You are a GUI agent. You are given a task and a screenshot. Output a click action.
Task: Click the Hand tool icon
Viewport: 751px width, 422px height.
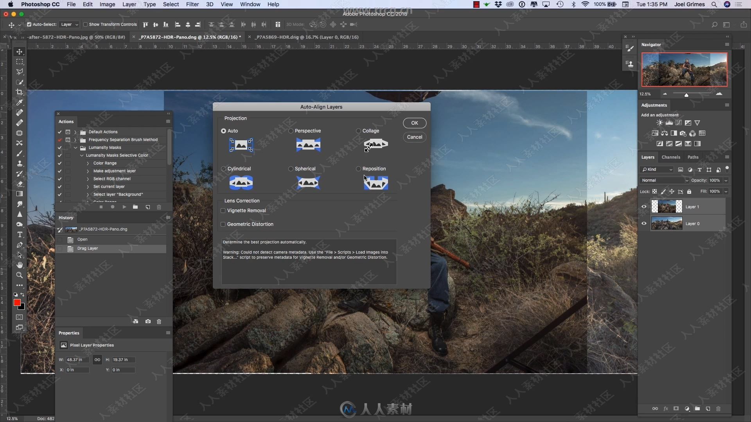pos(20,265)
